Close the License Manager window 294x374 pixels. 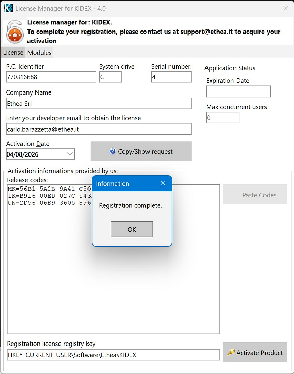[285, 8]
